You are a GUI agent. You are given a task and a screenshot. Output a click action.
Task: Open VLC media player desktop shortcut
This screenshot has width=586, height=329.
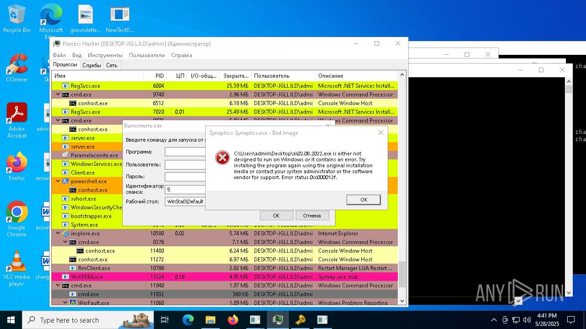point(17,269)
